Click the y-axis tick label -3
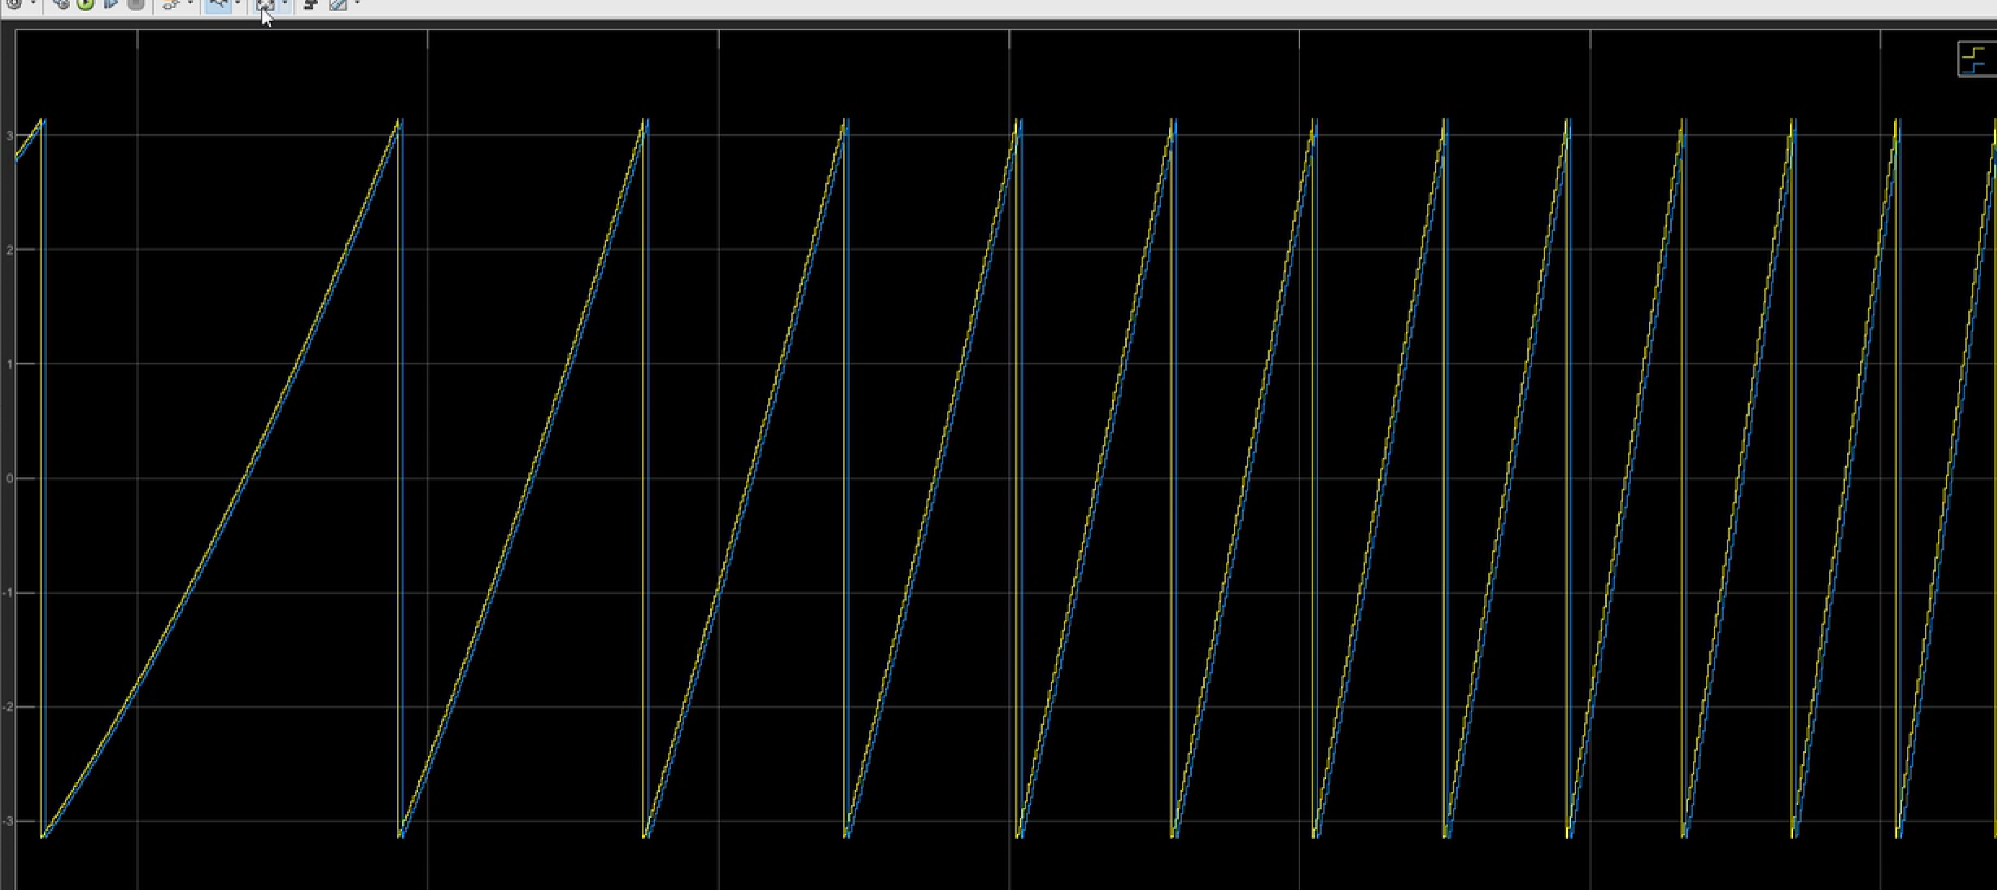 8,821
